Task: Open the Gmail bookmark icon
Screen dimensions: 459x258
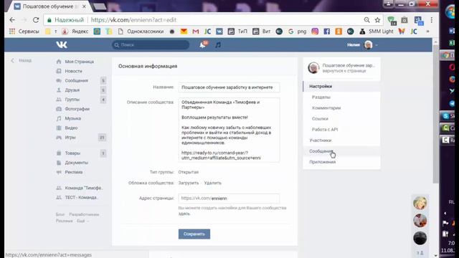Action: (x=196, y=32)
